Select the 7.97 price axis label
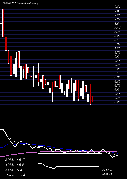This screenshot has height=179, width=127. [117, 44]
